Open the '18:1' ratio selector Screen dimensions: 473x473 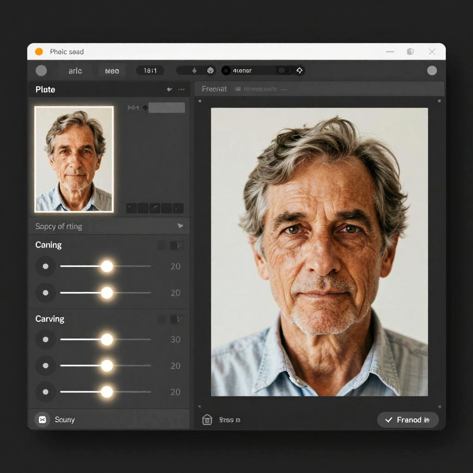pyautogui.click(x=150, y=71)
